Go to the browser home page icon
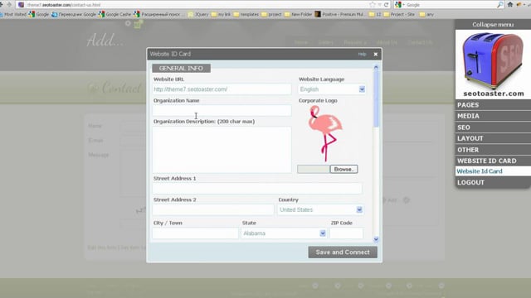531x298 pixels. click(x=510, y=4)
